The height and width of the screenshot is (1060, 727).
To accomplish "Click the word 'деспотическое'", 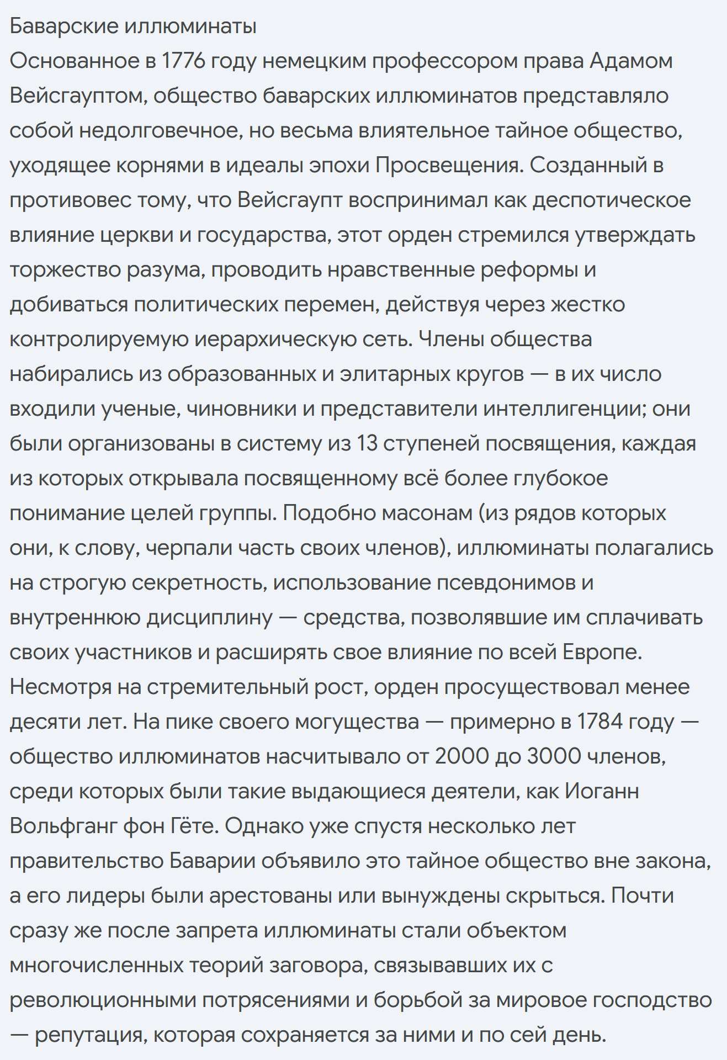I will tap(612, 200).
